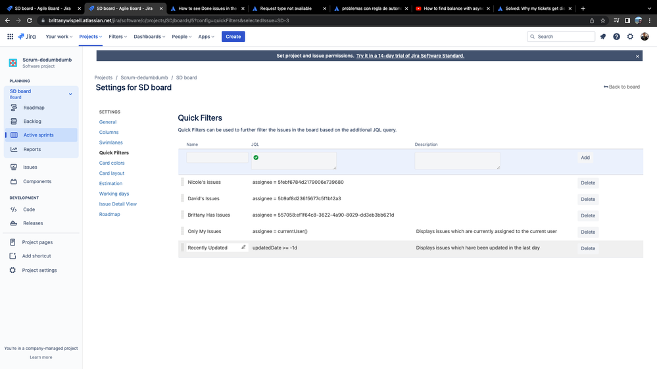Click the Issues icon in the sidebar
Image resolution: width=657 pixels, height=369 pixels.
14,167
